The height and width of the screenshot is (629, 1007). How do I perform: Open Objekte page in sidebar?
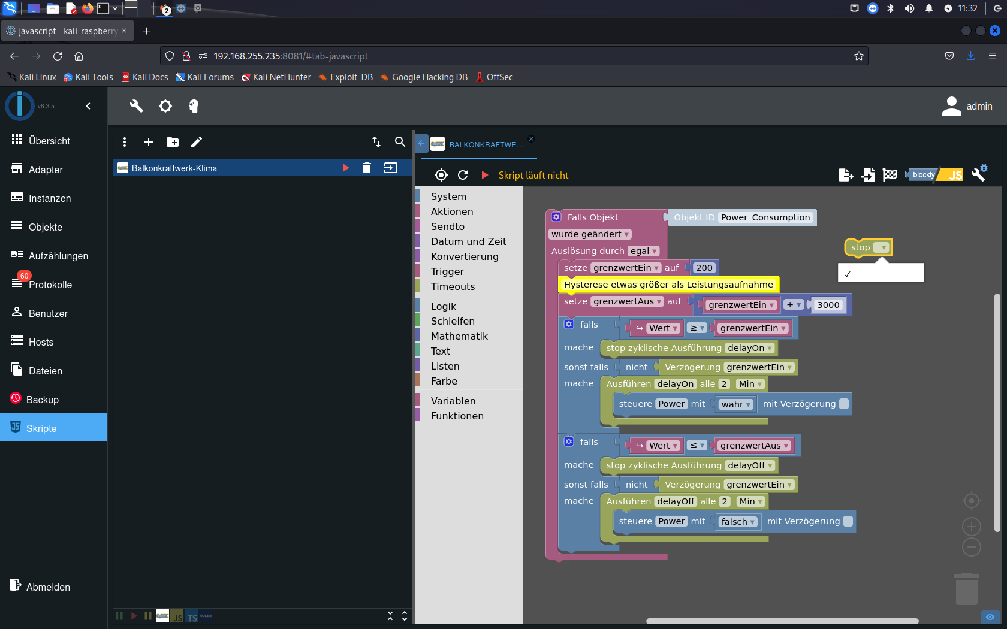[54, 227]
